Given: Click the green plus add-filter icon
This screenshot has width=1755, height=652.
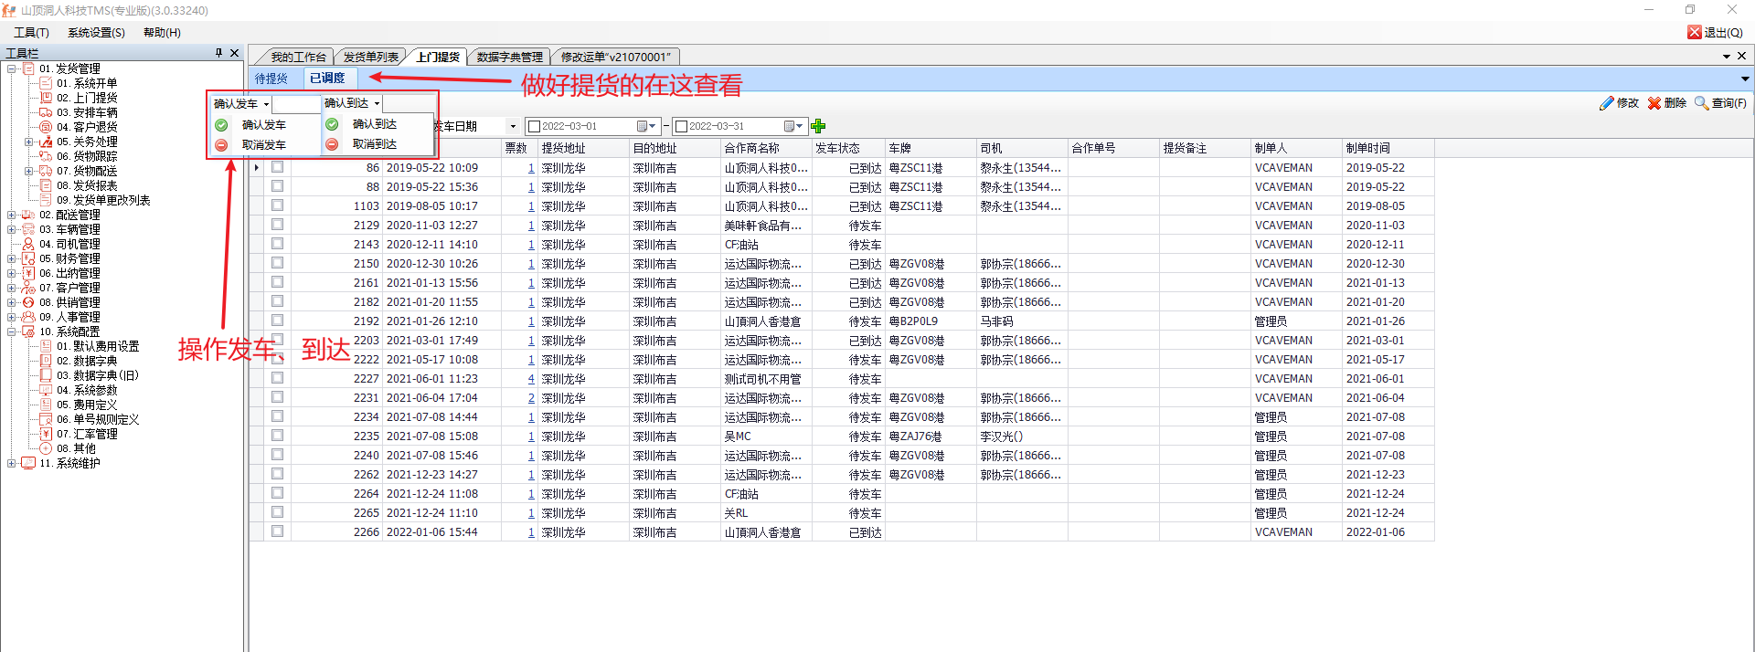Looking at the screenshot, I should (818, 126).
